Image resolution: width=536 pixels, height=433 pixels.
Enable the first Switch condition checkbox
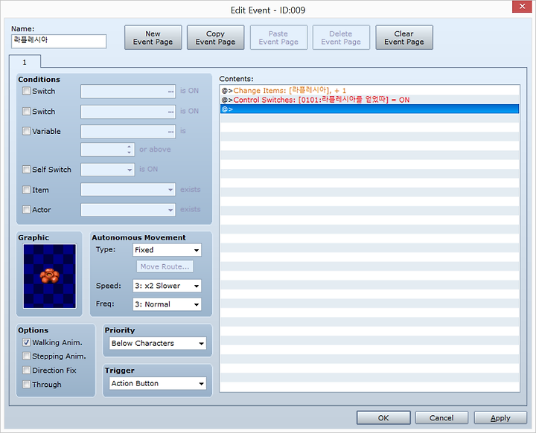[26, 91]
